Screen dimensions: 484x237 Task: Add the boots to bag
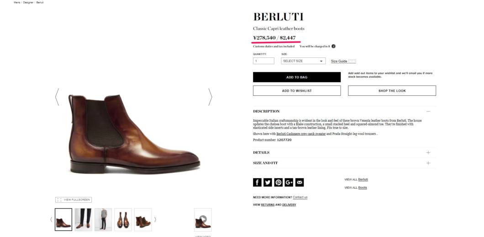[x=297, y=77]
